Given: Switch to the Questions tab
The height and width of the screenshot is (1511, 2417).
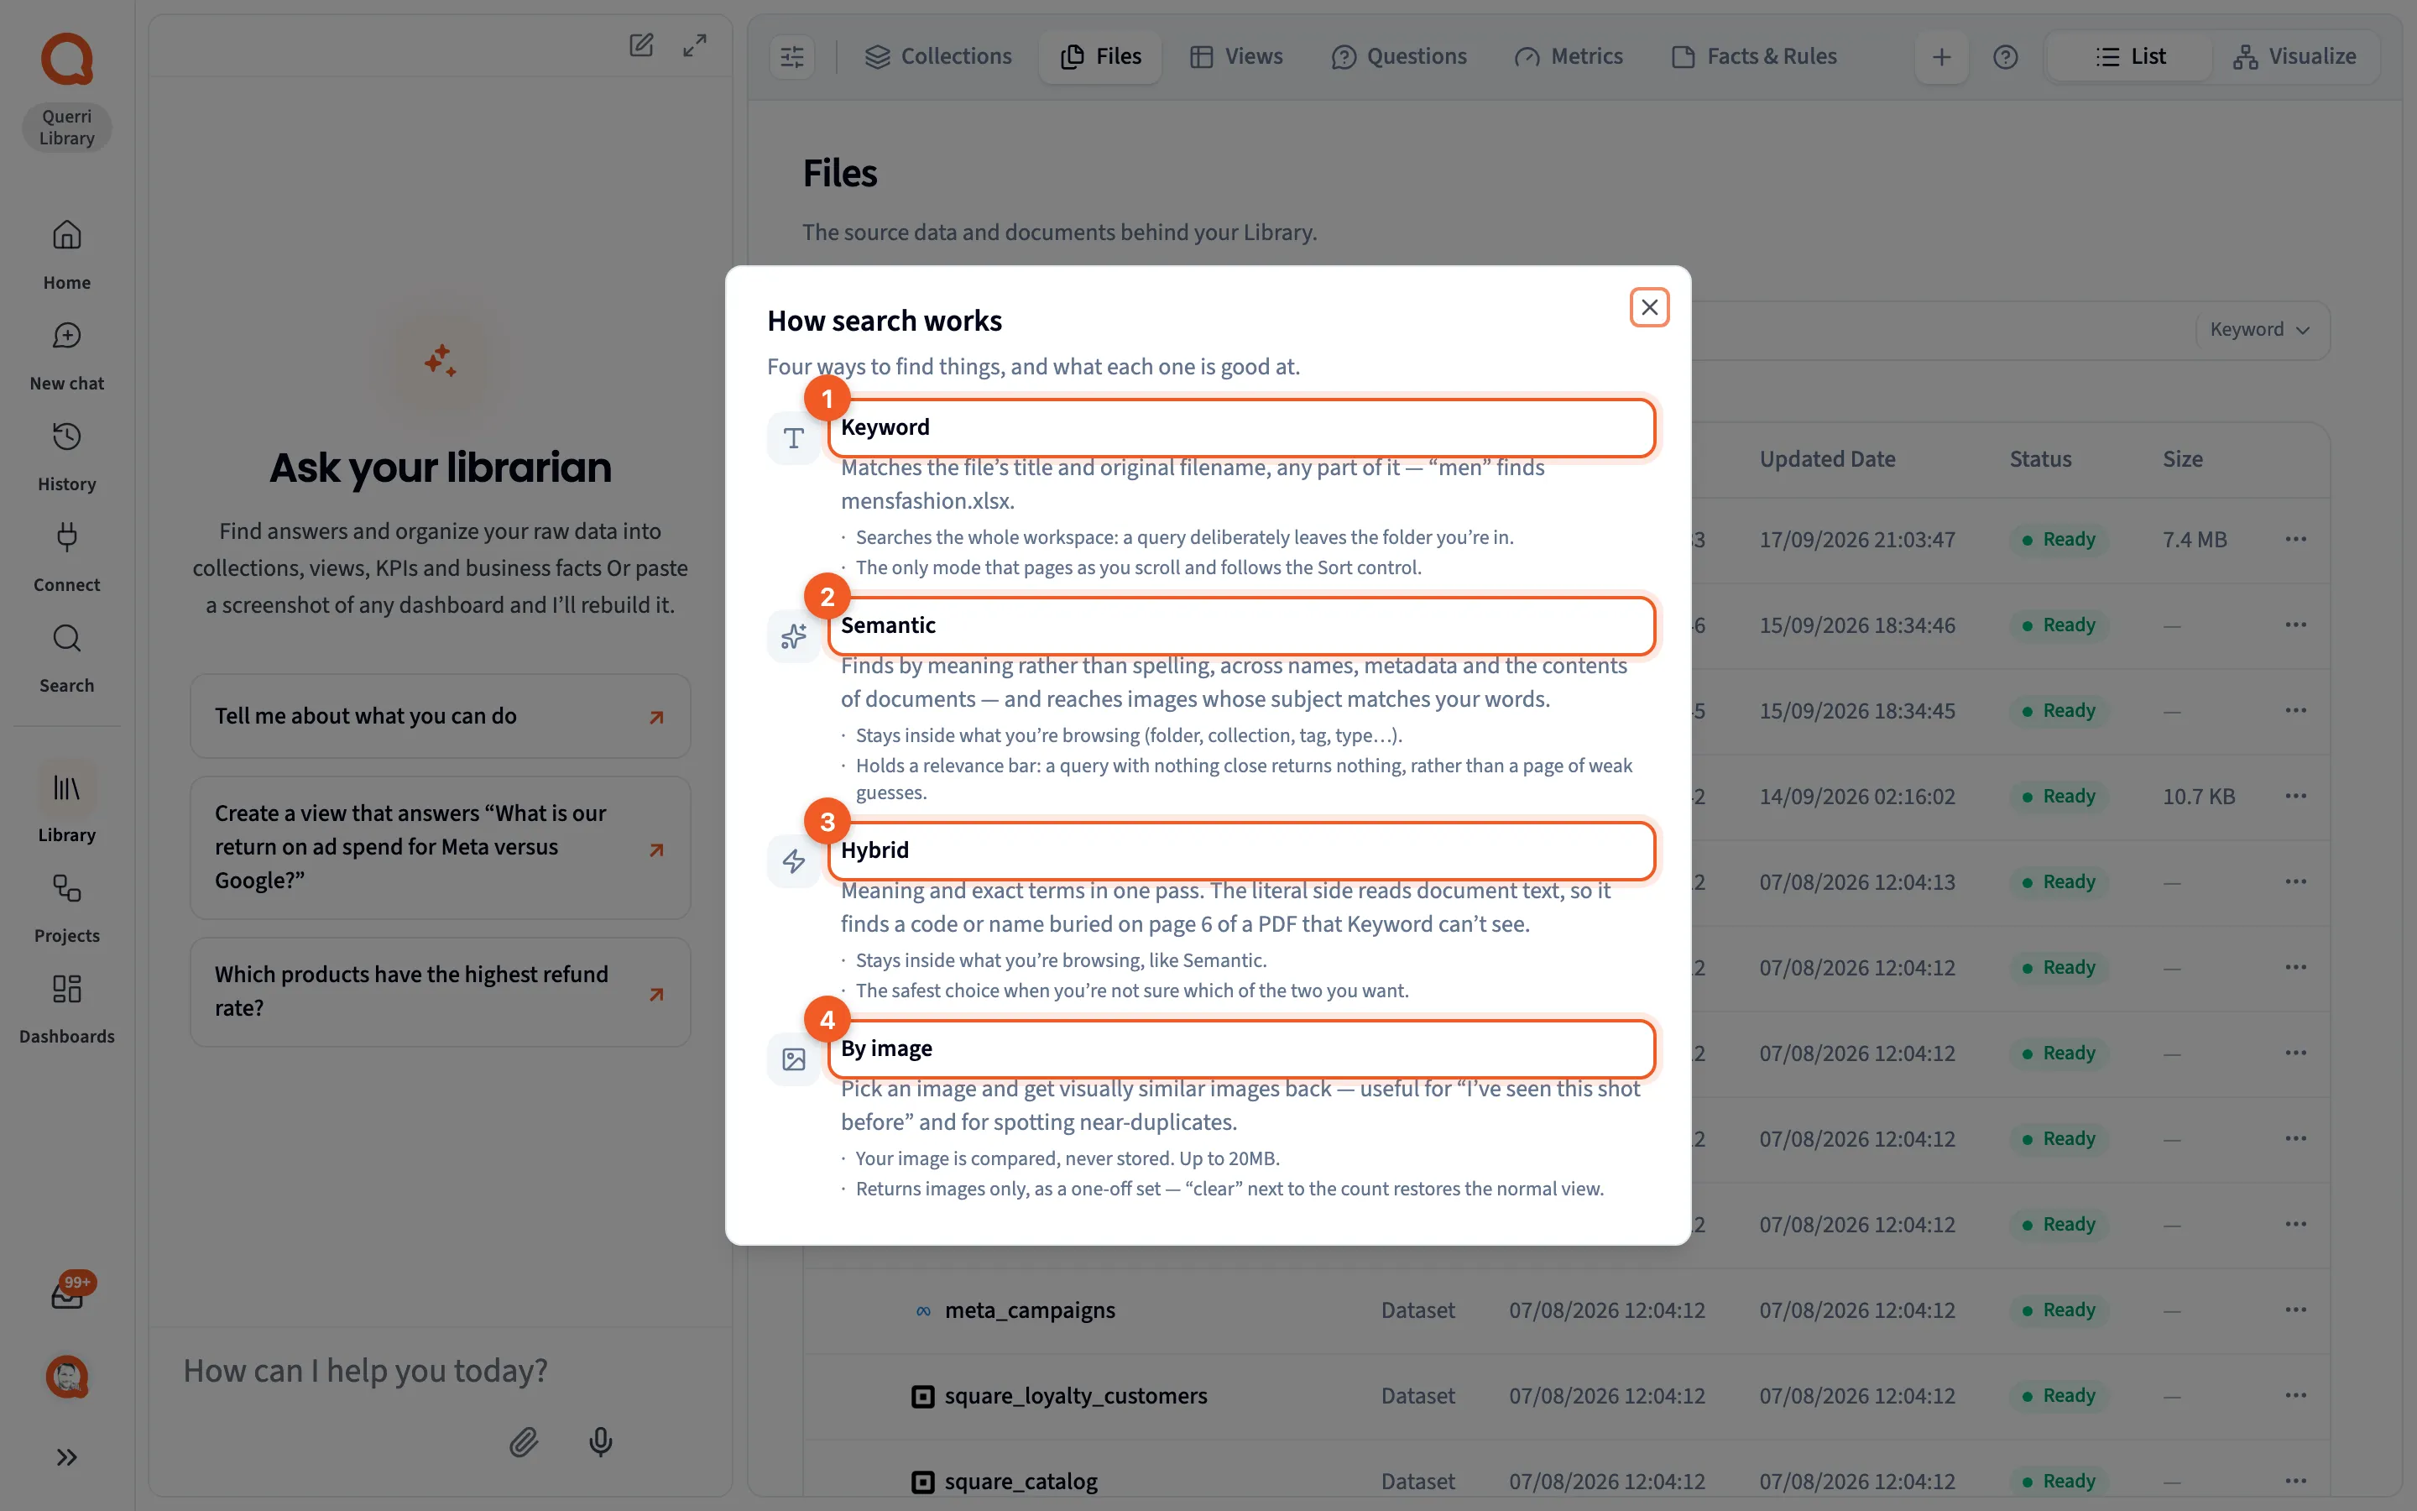Looking at the screenshot, I should 1399,57.
